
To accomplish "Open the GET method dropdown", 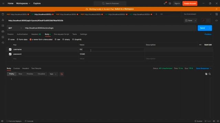I will pyautogui.click(x=15, y=28).
